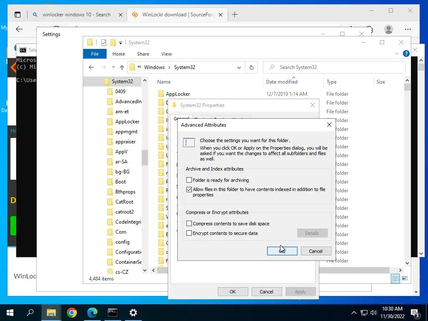Open new browser tab with plus

click(x=234, y=15)
